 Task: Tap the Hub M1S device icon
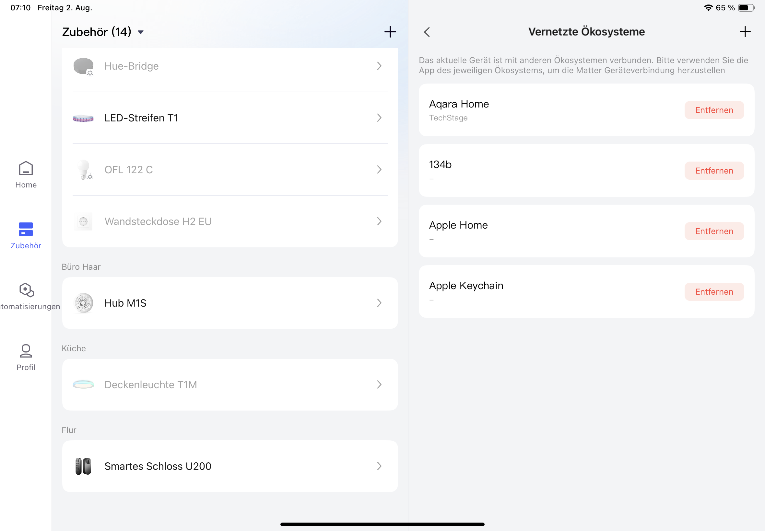point(83,303)
